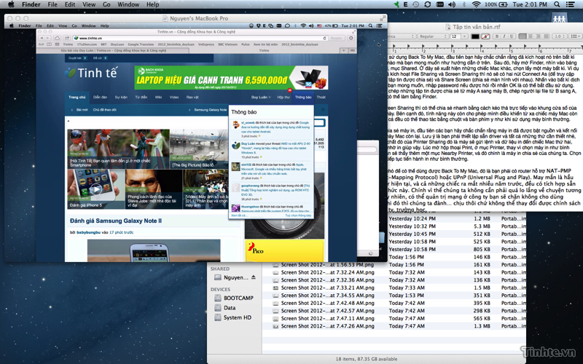Select Screen Shot 2012 at 1.56.53 PM.png file
The image size is (583, 364).
point(327,264)
